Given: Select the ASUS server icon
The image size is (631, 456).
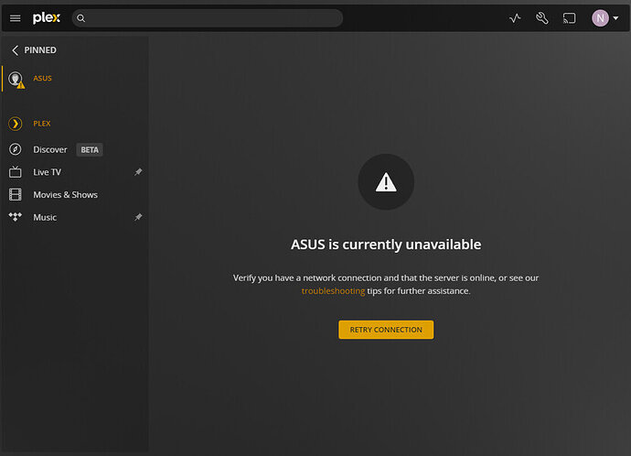Looking at the screenshot, I should click(x=16, y=79).
